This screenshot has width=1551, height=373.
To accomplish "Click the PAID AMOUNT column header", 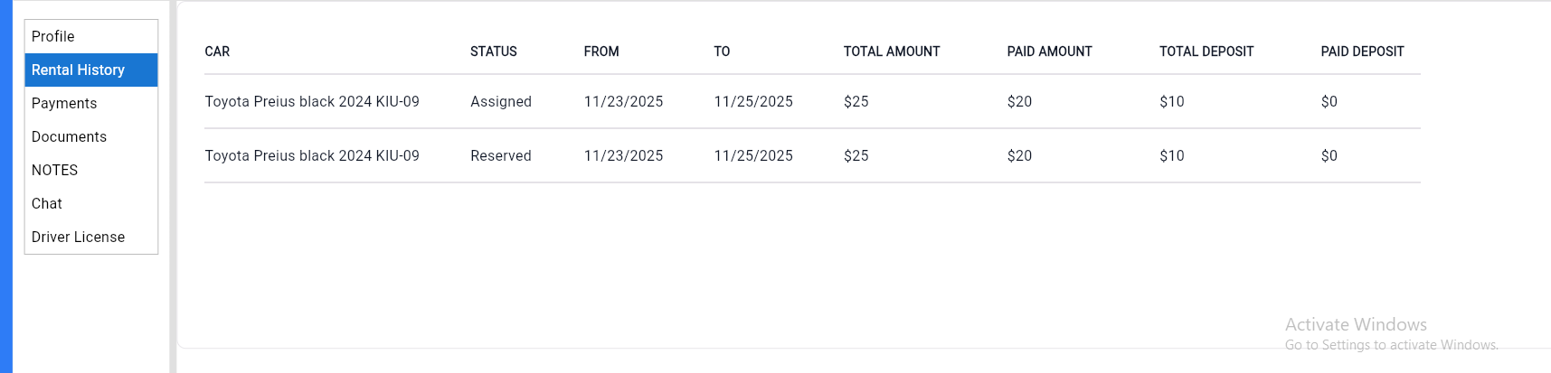I will pos(1049,51).
